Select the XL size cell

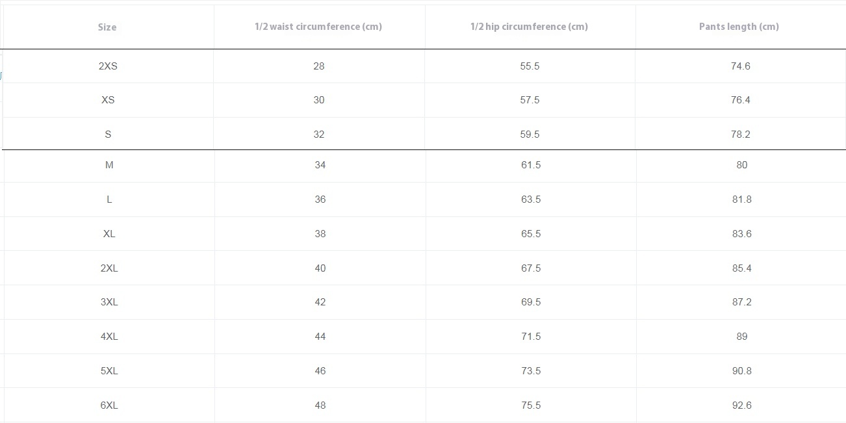pyautogui.click(x=109, y=234)
